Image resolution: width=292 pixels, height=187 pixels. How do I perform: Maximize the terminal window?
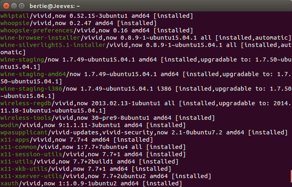click(x=22, y=6)
